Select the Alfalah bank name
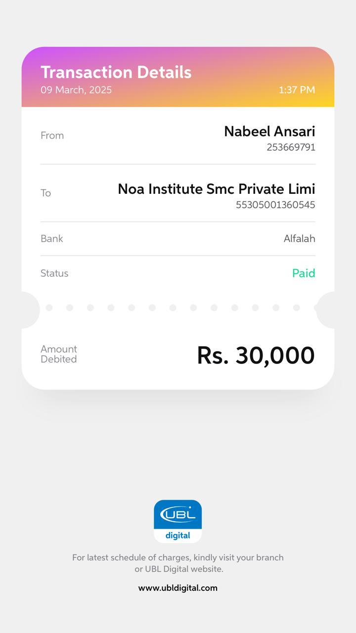The width and height of the screenshot is (356, 633). 299,238
